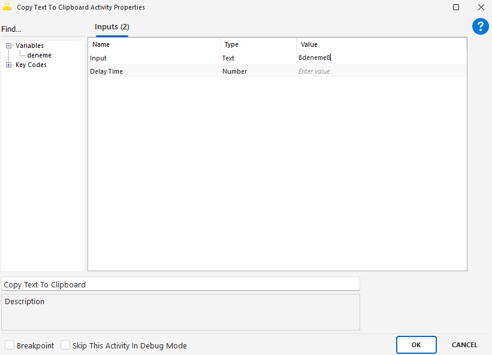Close the Activity Properties dialog
492x355 pixels.
(481, 7)
